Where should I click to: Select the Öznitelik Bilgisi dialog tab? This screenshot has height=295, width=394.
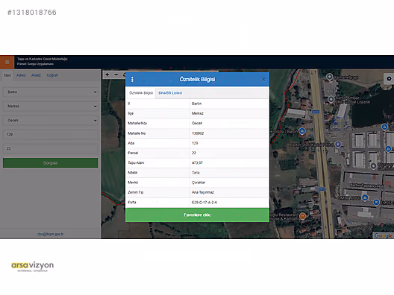[141, 93]
